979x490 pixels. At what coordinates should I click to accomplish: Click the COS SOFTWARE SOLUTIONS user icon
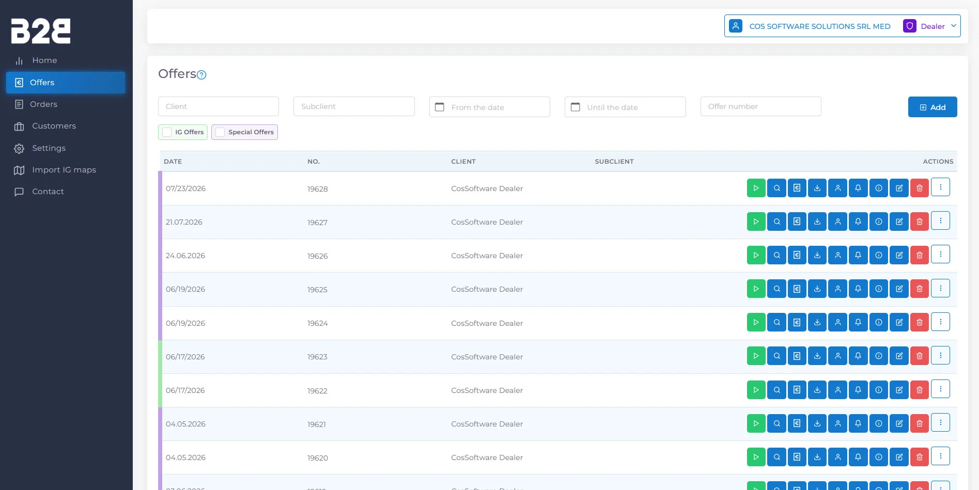click(736, 26)
